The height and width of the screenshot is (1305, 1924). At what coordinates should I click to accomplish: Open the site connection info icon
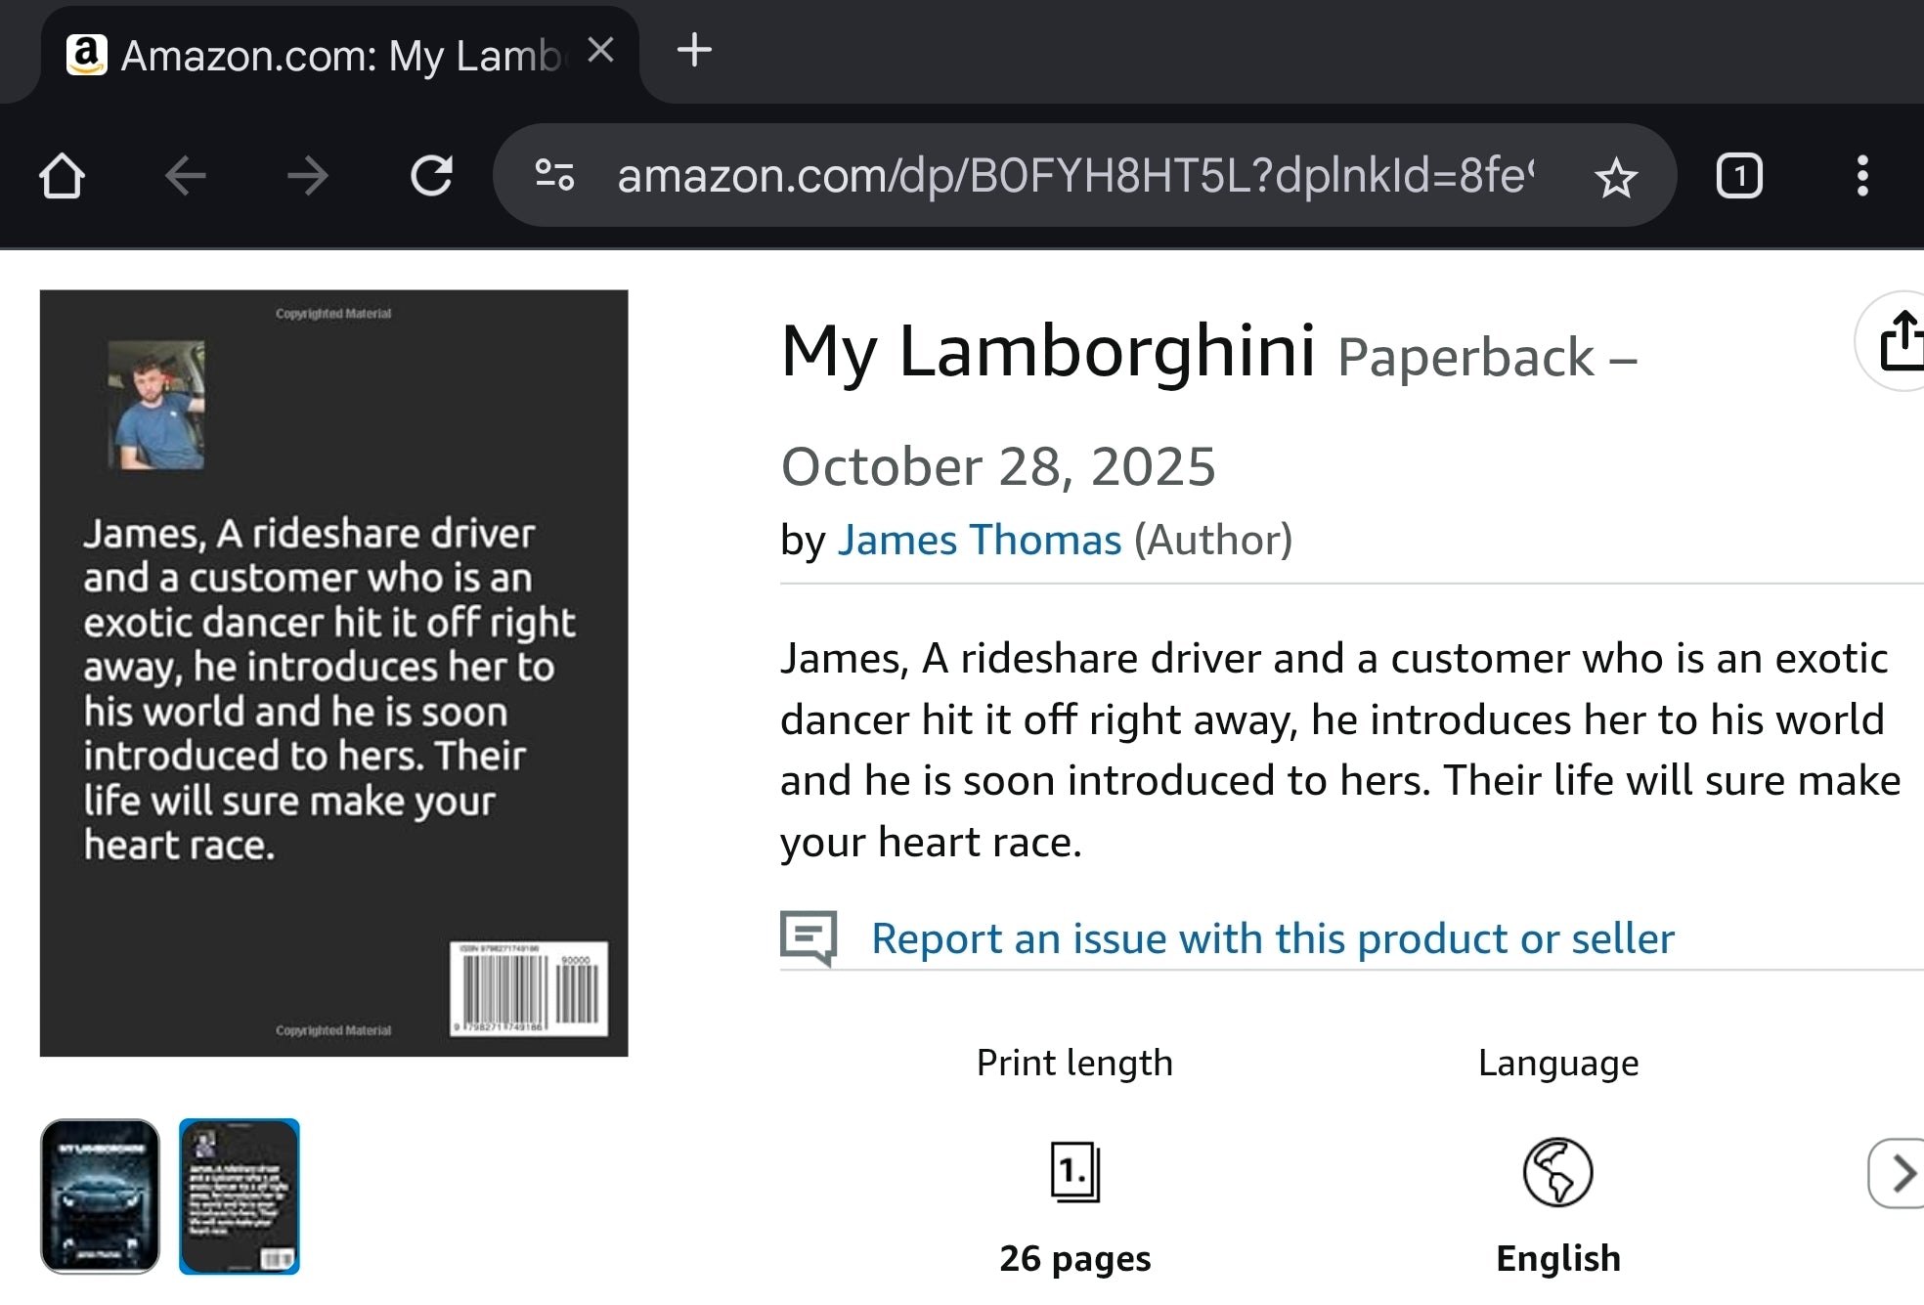[553, 176]
